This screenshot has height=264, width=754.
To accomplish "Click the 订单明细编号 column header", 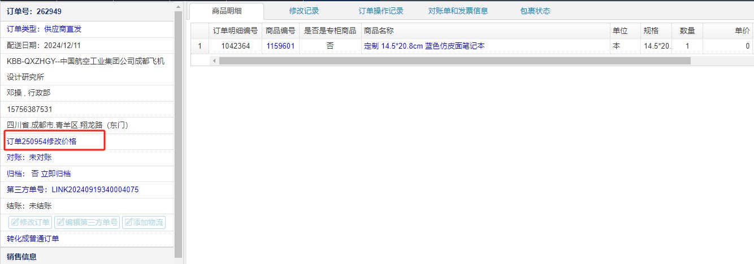I will (x=235, y=31).
